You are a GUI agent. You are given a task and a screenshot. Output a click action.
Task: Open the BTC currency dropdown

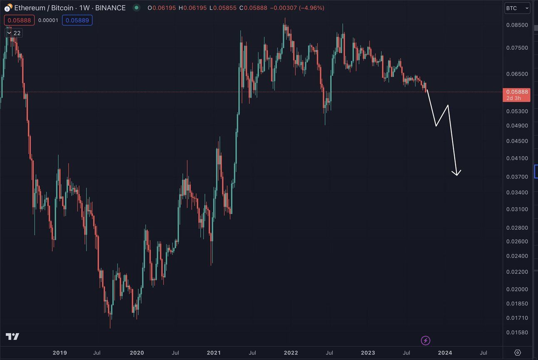click(x=518, y=8)
